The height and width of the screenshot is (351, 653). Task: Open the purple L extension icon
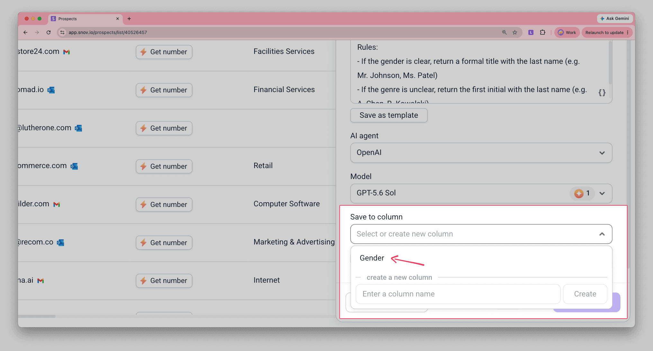coord(531,32)
